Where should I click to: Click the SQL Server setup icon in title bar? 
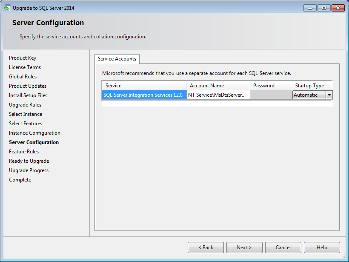tap(7, 8)
